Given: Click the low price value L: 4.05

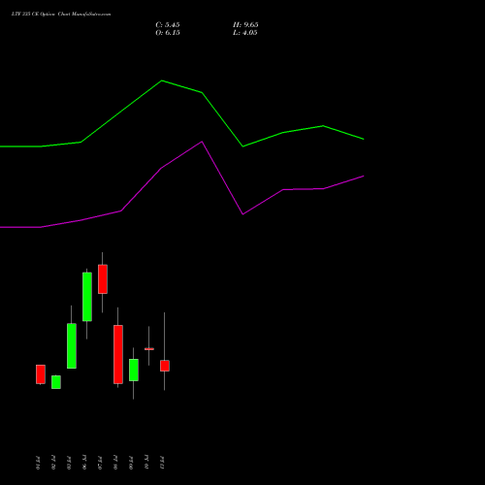Looking at the screenshot, I should tap(245, 33).
